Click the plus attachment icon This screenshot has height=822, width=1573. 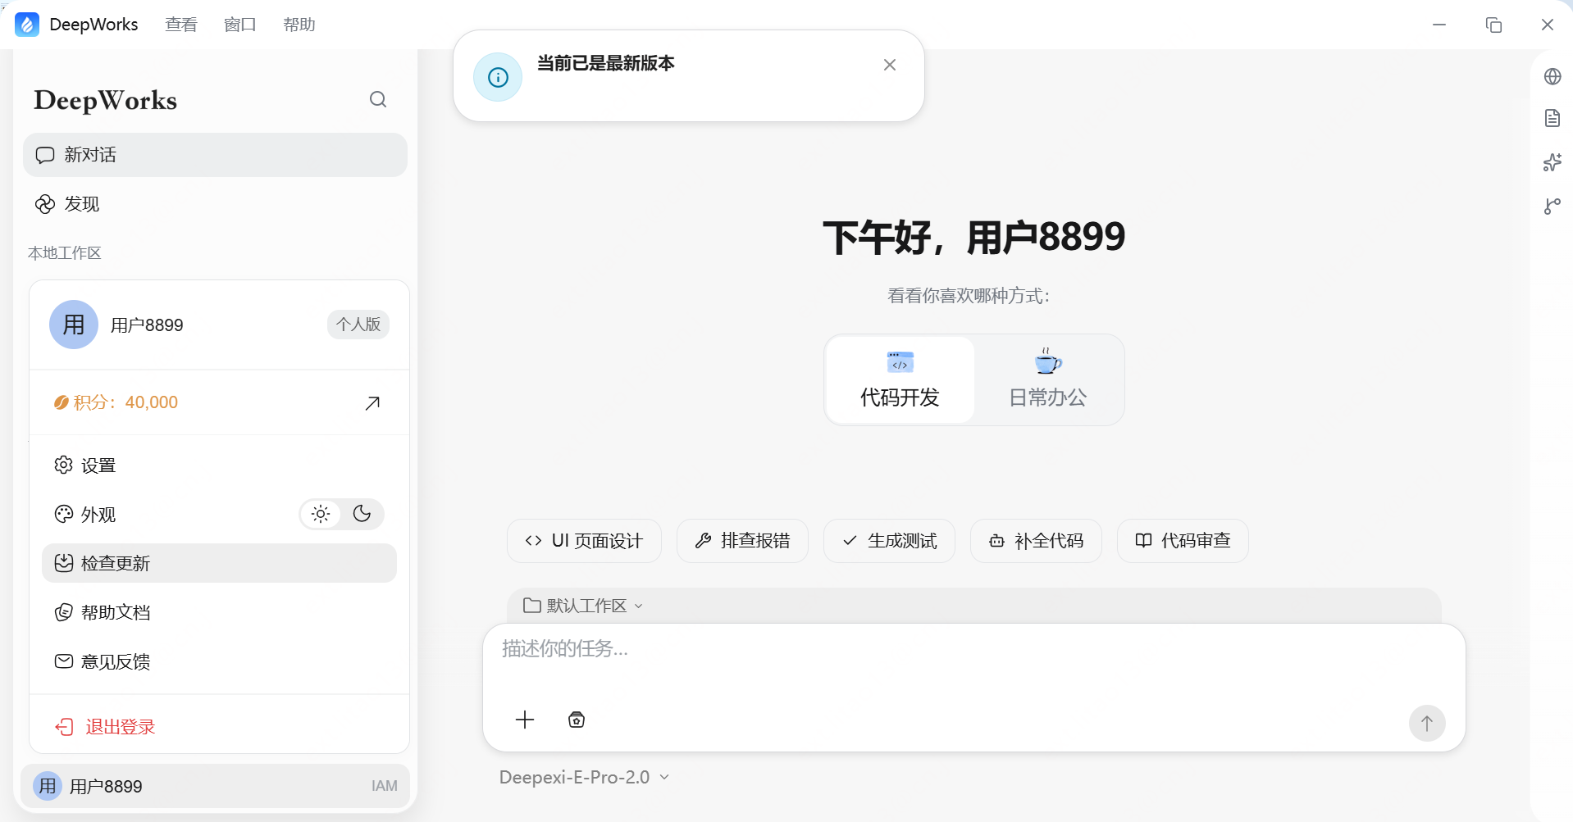525,720
